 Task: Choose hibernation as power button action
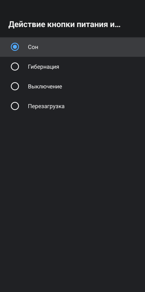pyautogui.click(x=72, y=67)
